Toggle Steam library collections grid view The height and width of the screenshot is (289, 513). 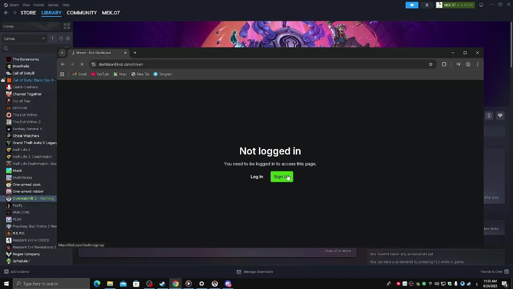coord(67,26)
